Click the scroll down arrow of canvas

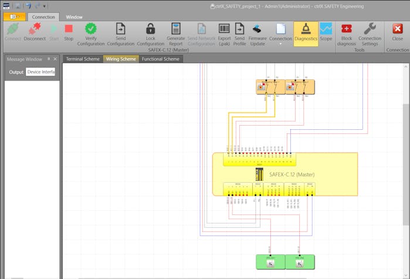tap(405, 275)
